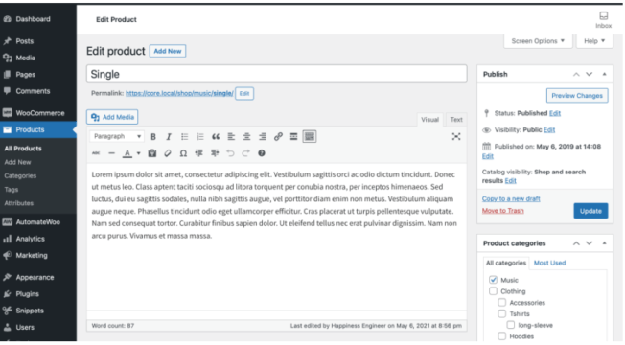This screenshot has width=625, height=345.
Task: Open the Paragraph format dropdown
Action: 116,136
